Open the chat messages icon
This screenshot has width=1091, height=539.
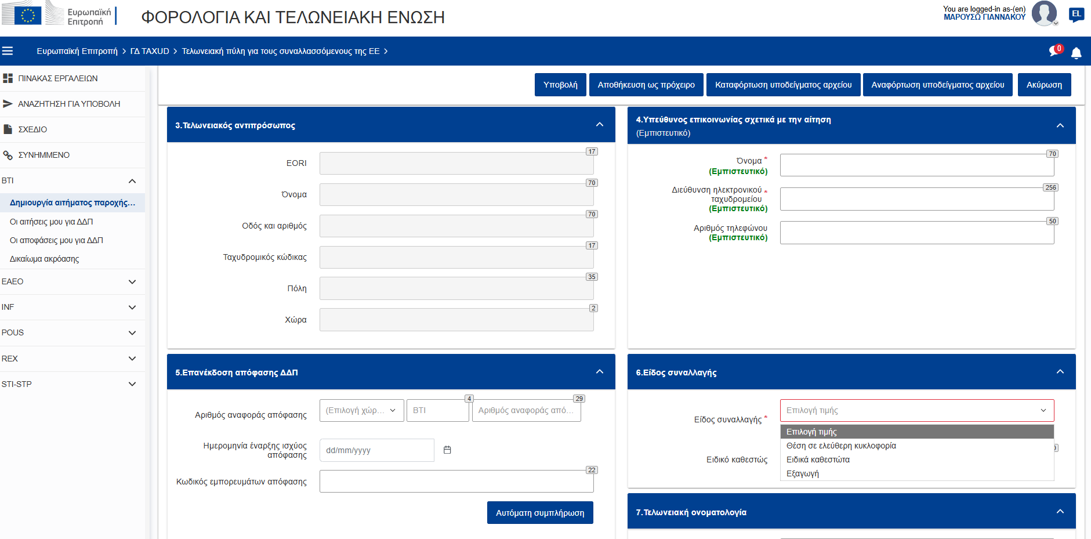click(1054, 51)
